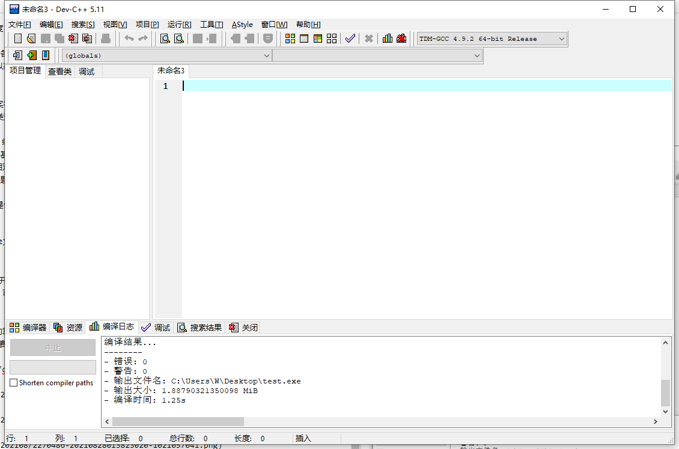The image size is (679, 449).
Task: Click the Profile Analysis bar chart icon
Action: [388, 38]
